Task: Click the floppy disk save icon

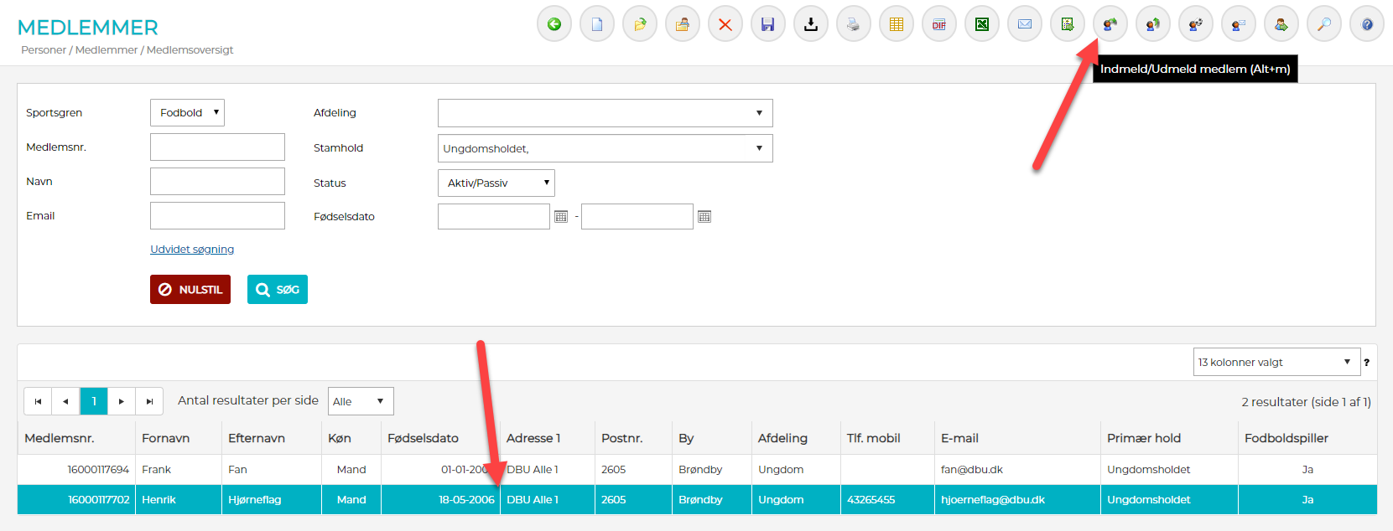Action: tap(768, 24)
